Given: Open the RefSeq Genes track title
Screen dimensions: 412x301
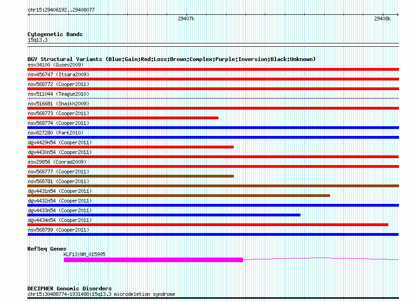Looking at the screenshot, I should click(x=47, y=249).
